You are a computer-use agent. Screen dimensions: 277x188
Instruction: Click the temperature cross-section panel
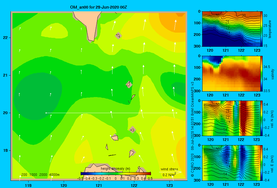[231, 29]
